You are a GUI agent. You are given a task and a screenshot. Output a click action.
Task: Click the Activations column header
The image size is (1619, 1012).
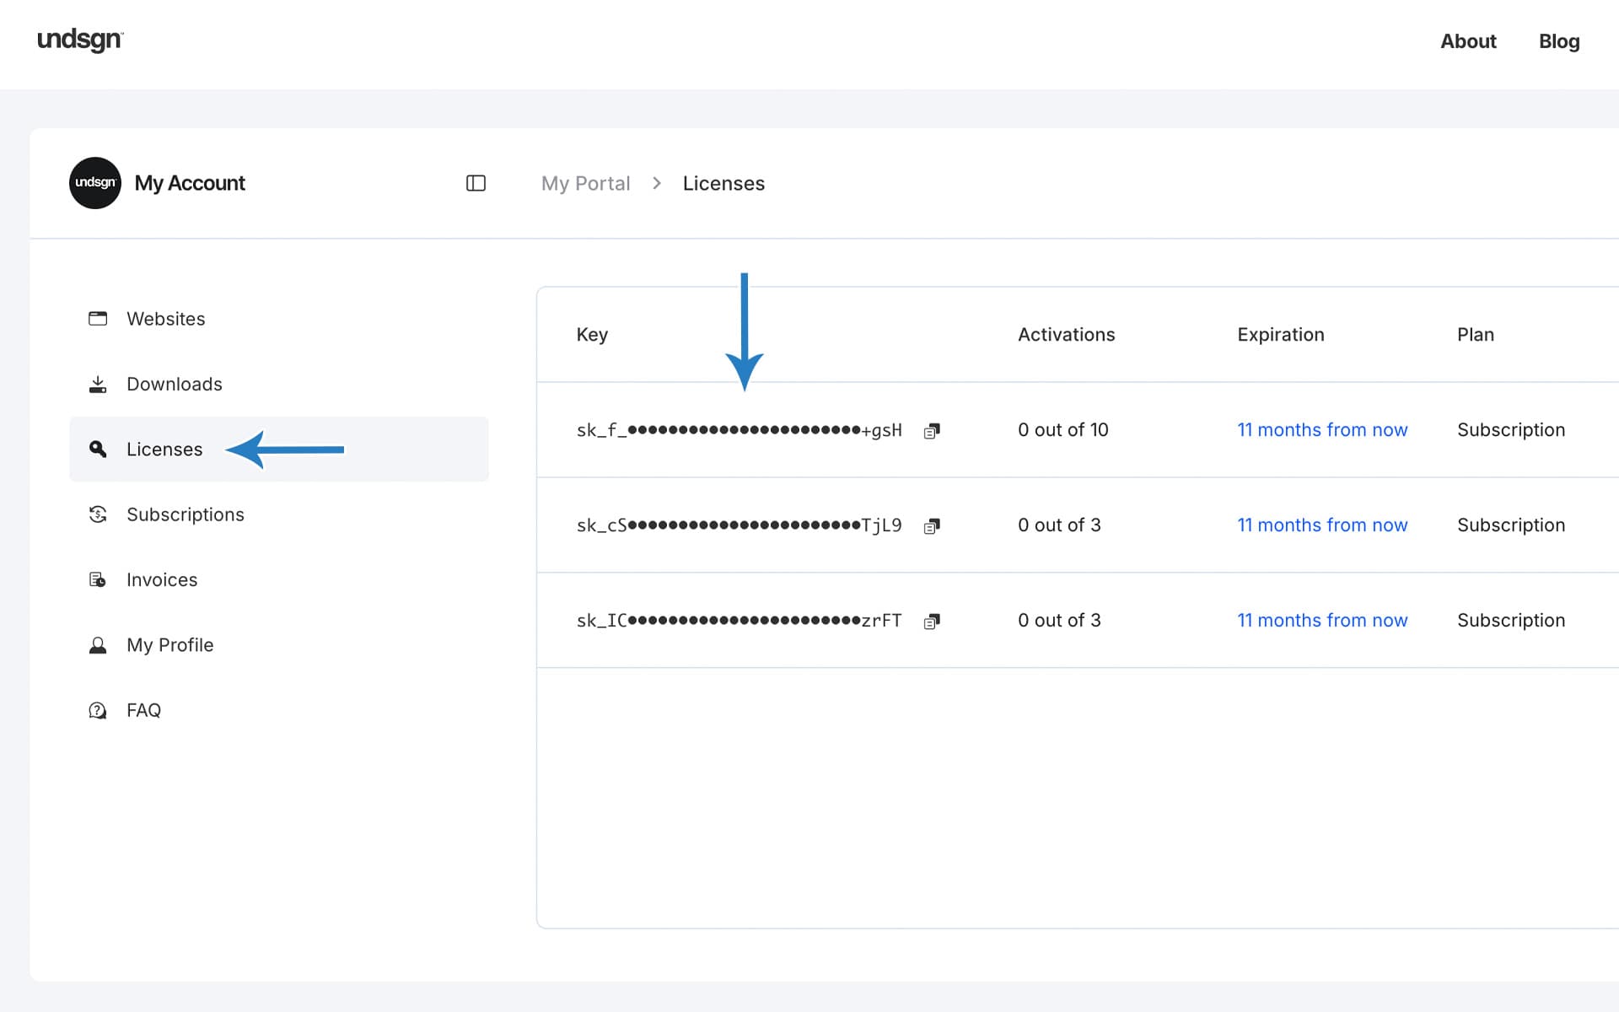(x=1066, y=335)
